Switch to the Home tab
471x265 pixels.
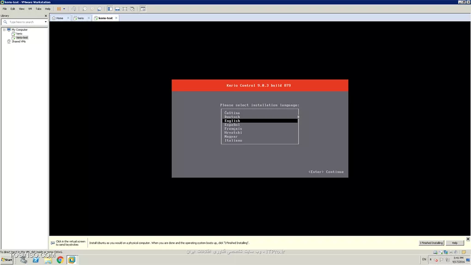[59, 18]
